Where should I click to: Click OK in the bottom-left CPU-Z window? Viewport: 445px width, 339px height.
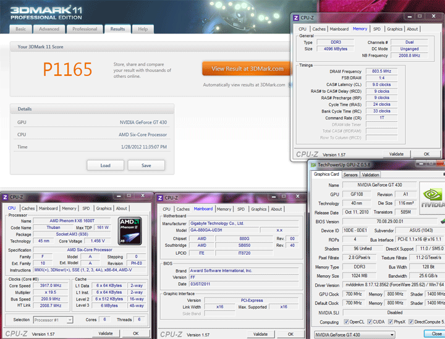(135, 333)
